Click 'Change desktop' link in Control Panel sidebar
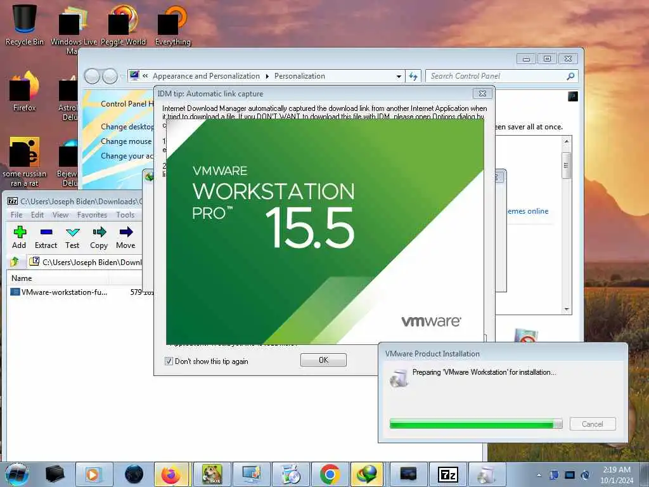The height and width of the screenshot is (487, 649). click(x=127, y=127)
